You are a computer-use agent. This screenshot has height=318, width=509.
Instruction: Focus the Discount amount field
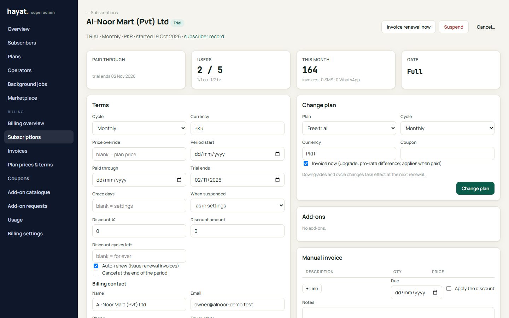238,231
